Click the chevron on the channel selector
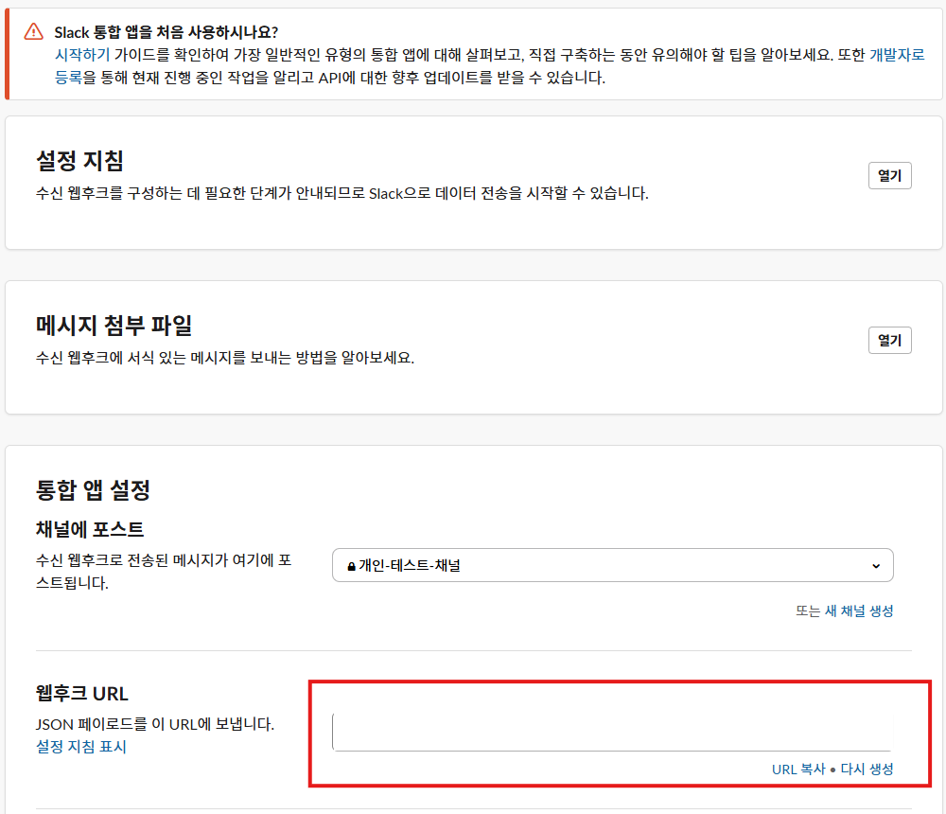 878,565
